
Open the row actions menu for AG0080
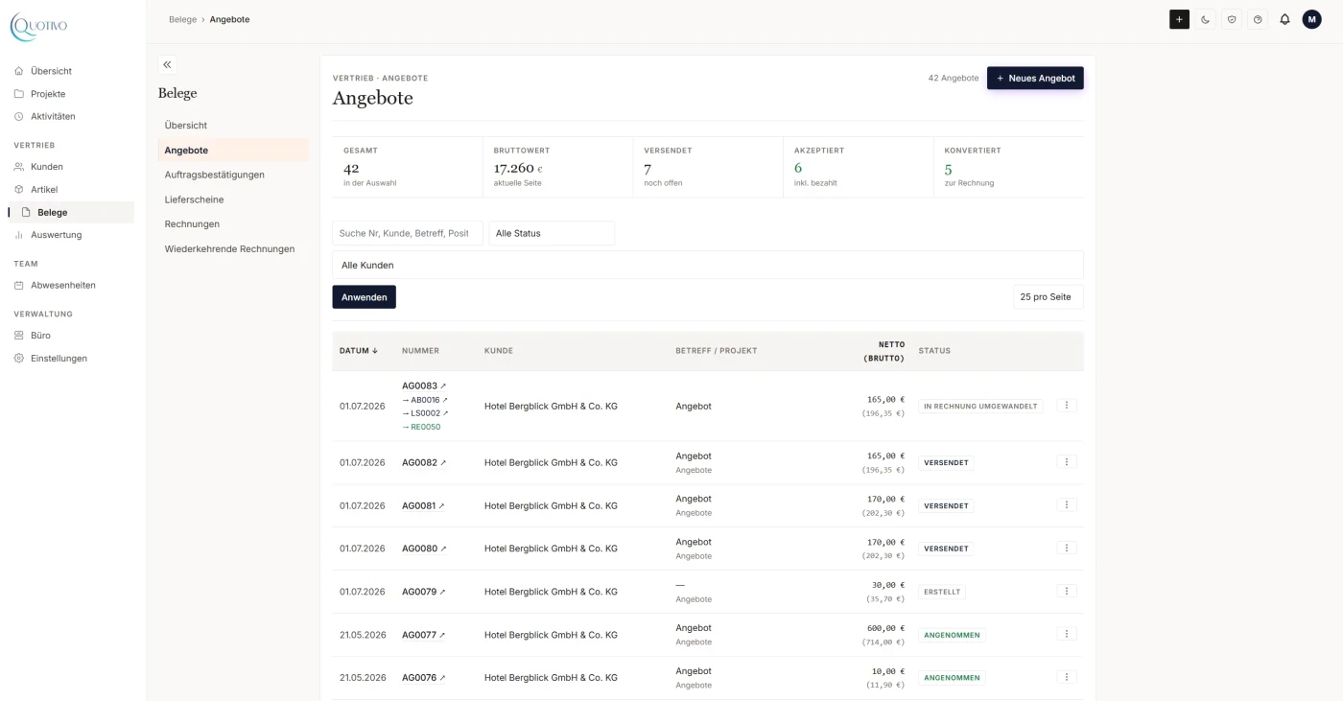click(1067, 549)
